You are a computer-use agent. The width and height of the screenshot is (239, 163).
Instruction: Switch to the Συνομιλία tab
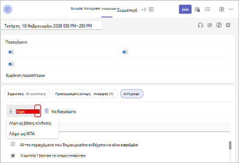(77, 9)
